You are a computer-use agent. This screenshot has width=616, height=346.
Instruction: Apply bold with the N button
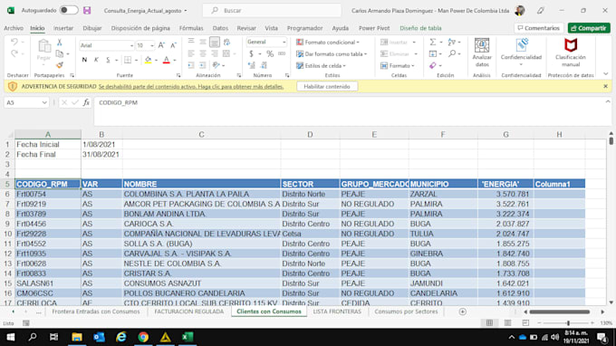84,60
